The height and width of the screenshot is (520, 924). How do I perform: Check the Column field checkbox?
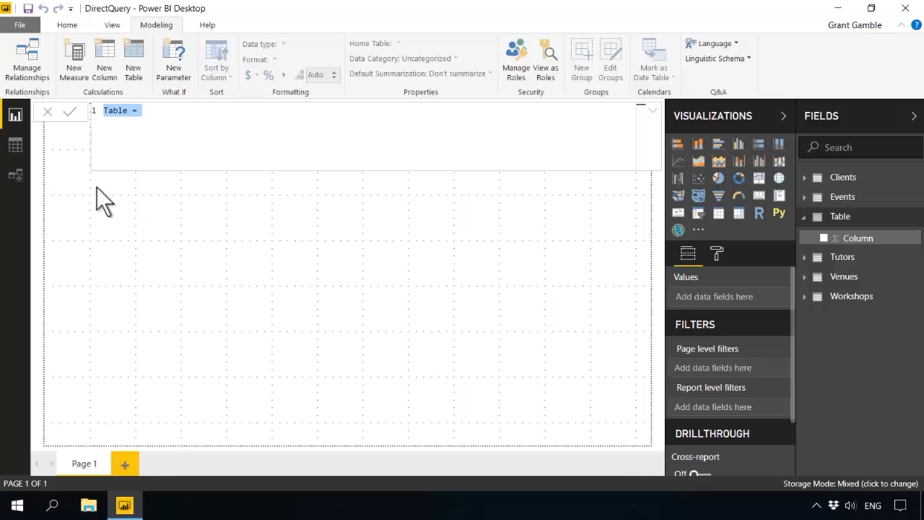tap(824, 238)
